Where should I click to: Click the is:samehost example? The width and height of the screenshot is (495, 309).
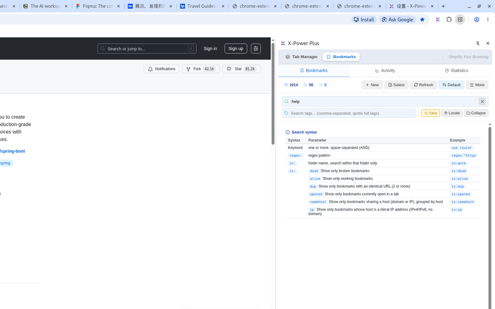point(463,202)
